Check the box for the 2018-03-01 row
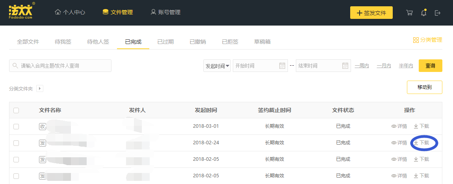 click(x=16, y=127)
